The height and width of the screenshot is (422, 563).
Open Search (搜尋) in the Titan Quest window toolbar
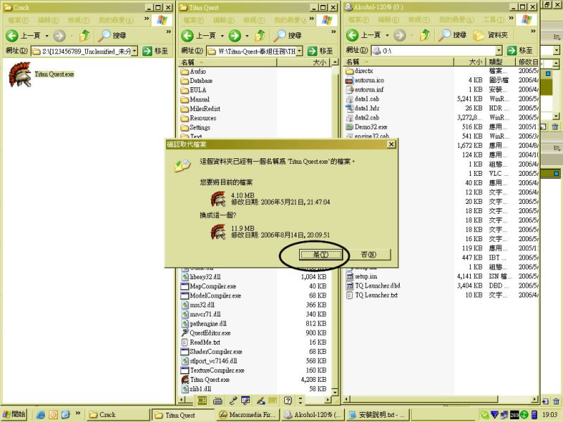coord(287,35)
